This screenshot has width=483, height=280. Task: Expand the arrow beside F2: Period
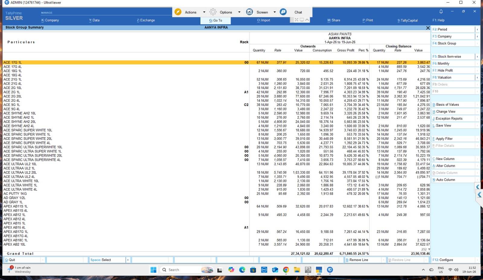(477, 29)
